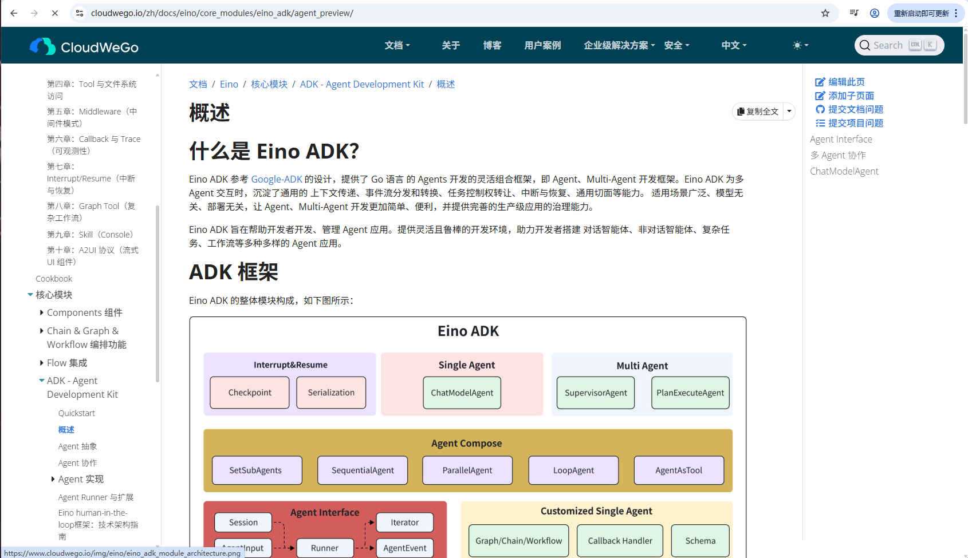This screenshot has width=968, height=558.
Task: Expand the Flow 集成 section
Action: click(42, 363)
